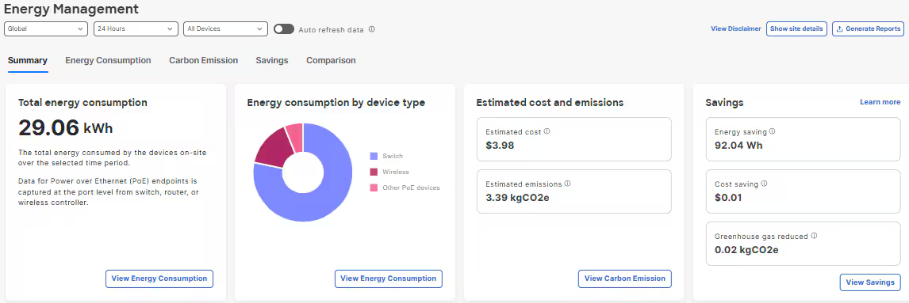Click info icon next to Greenhouse gas reduced
The height and width of the screenshot is (303, 909).
point(814,236)
